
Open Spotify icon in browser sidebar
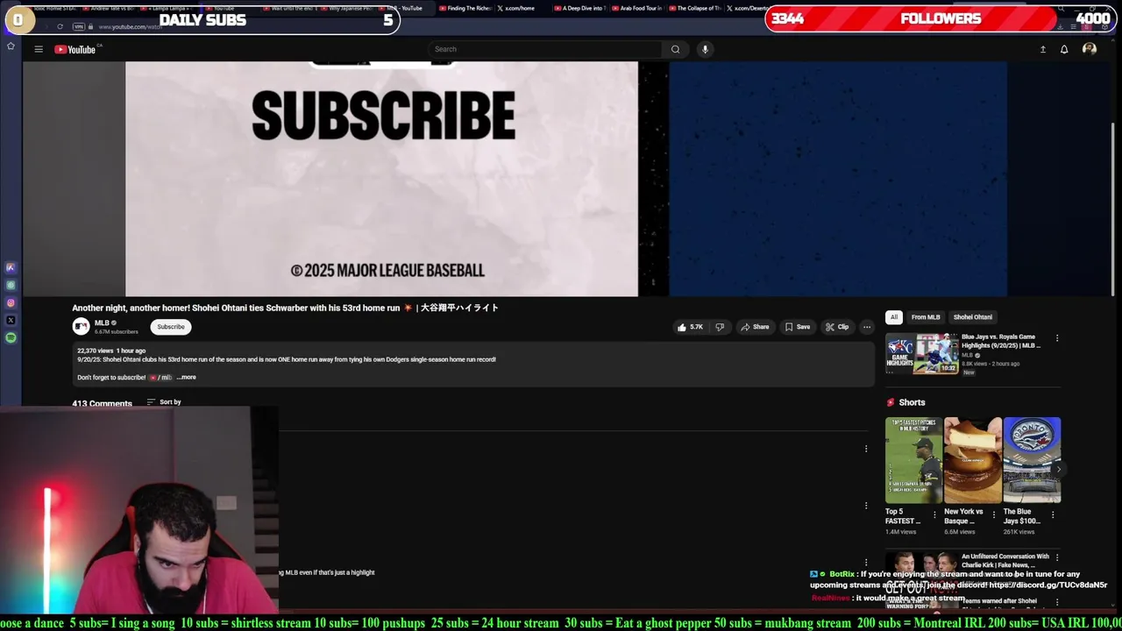pyautogui.click(x=11, y=337)
